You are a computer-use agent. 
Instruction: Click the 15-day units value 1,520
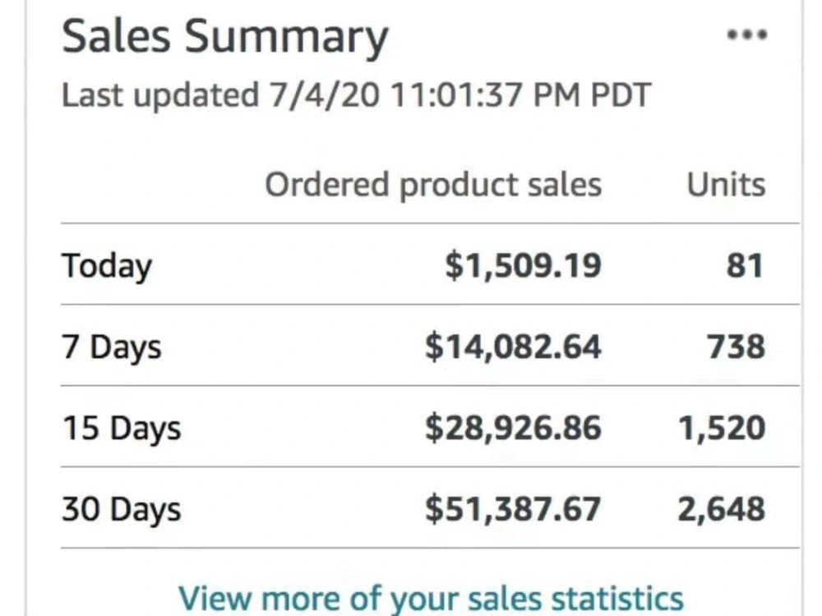tap(722, 428)
